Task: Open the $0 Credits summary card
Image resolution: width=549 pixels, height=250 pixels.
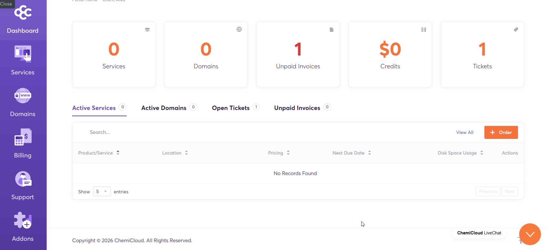Action: (x=390, y=54)
